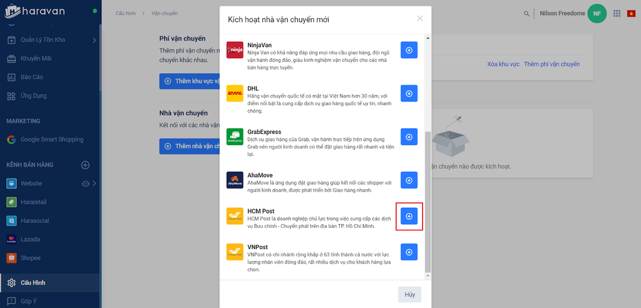Click the Website channel icon
The image size is (641, 308).
pos(11,183)
